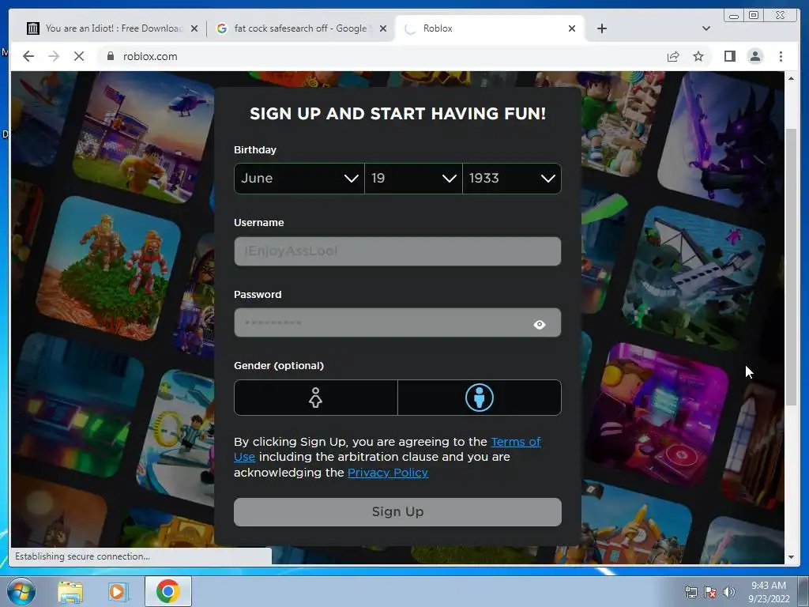Image resolution: width=809 pixels, height=607 pixels.
Task: Click the volume speaker tray icon
Action: [x=729, y=592]
